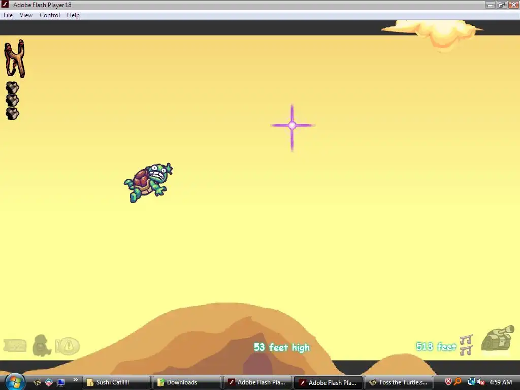Screen dimensions: 520x390
Task: Click the faded tank icon
Action: [498, 339]
